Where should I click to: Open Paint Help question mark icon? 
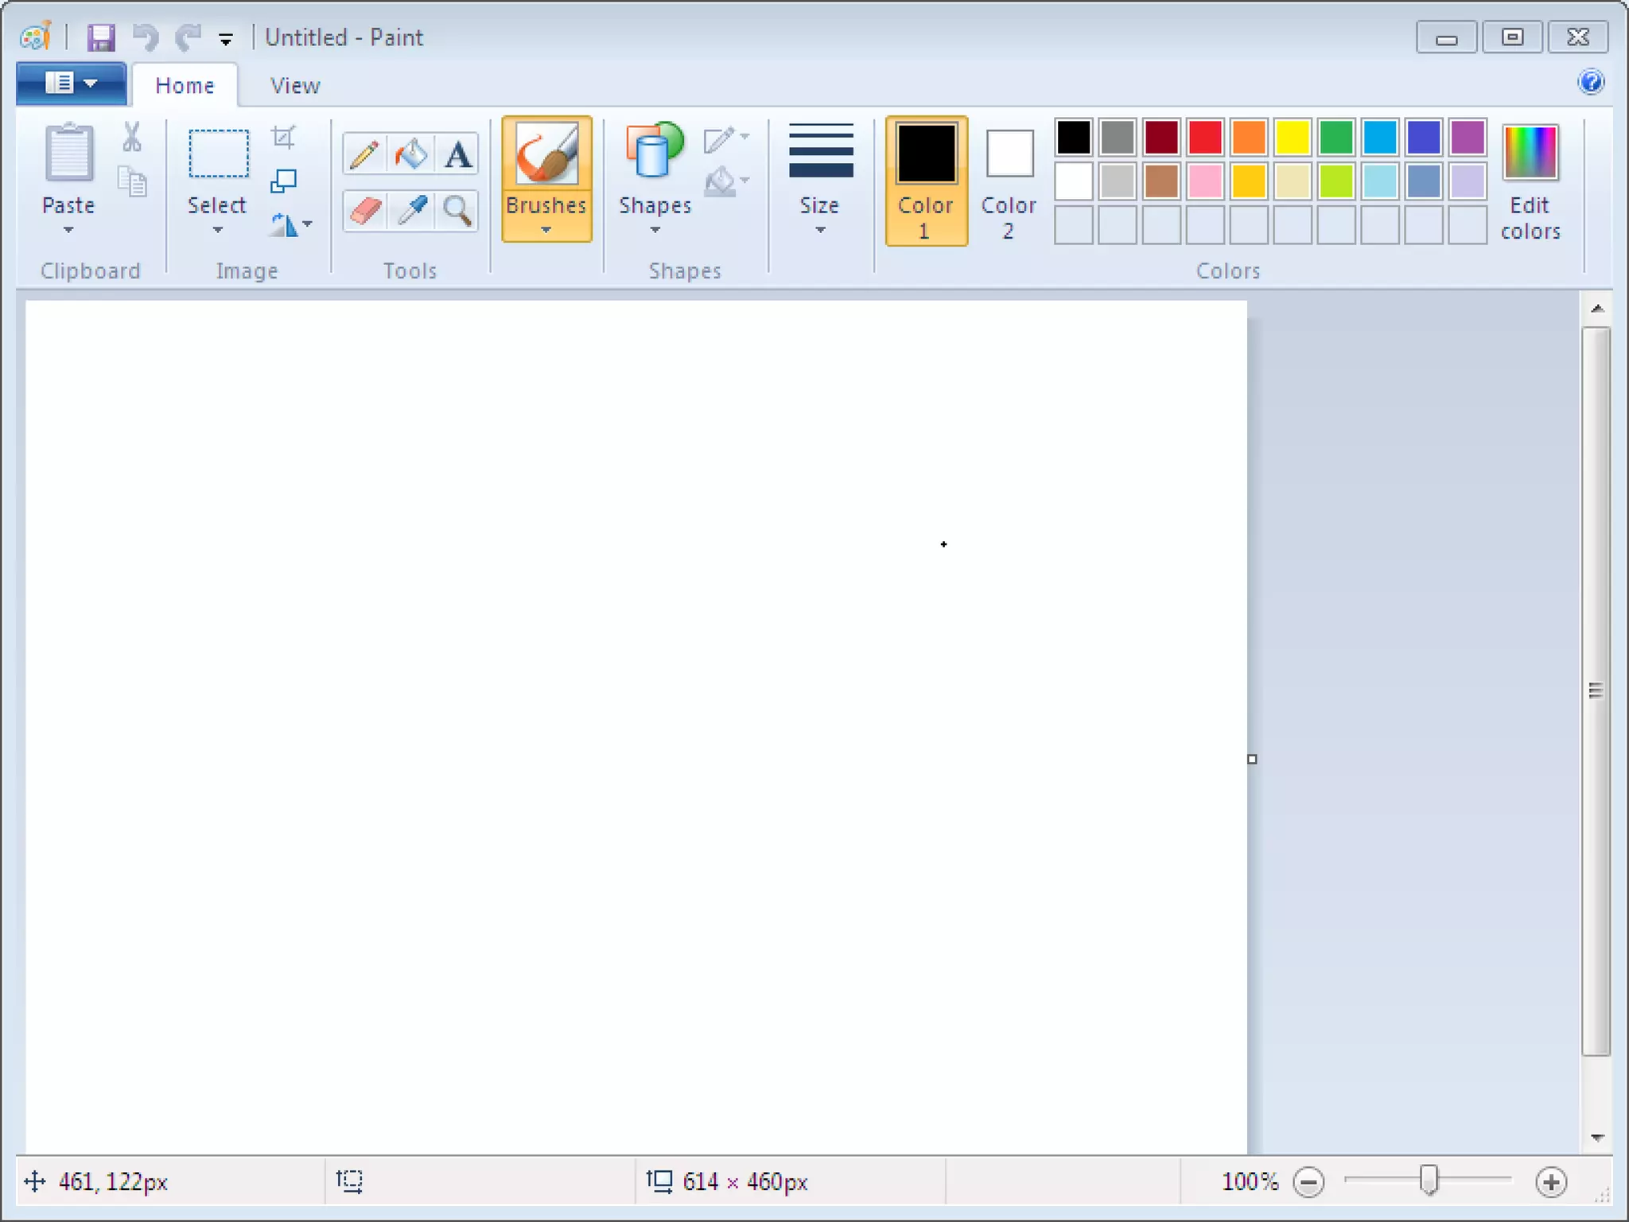click(1591, 82)
